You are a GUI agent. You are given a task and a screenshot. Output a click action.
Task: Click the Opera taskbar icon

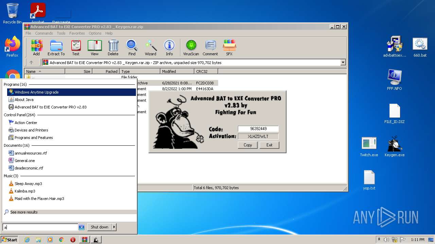pos(73,240)
